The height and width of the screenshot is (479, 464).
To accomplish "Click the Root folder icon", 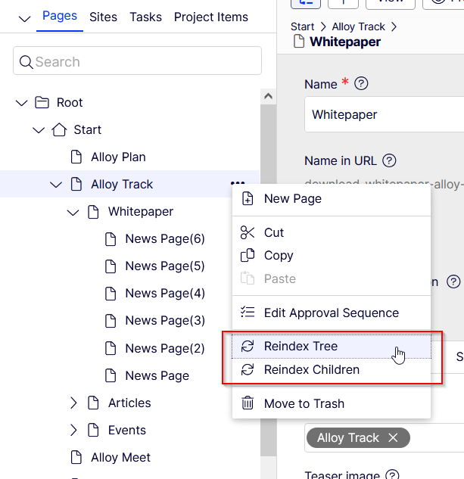I will 42,103.
